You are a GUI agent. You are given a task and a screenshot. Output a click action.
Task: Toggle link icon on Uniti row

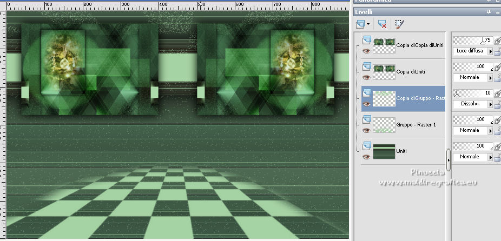coord(498,146)
